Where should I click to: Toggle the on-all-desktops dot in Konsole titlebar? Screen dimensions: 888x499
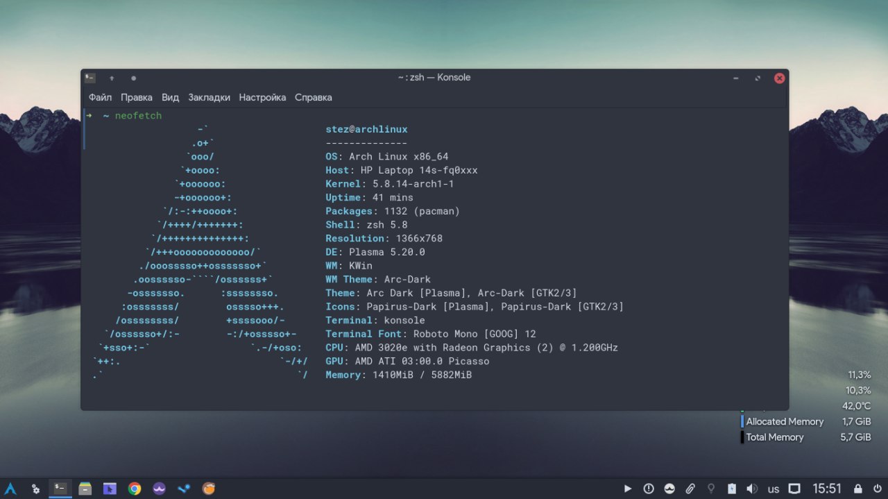click(x=133, y=78)
